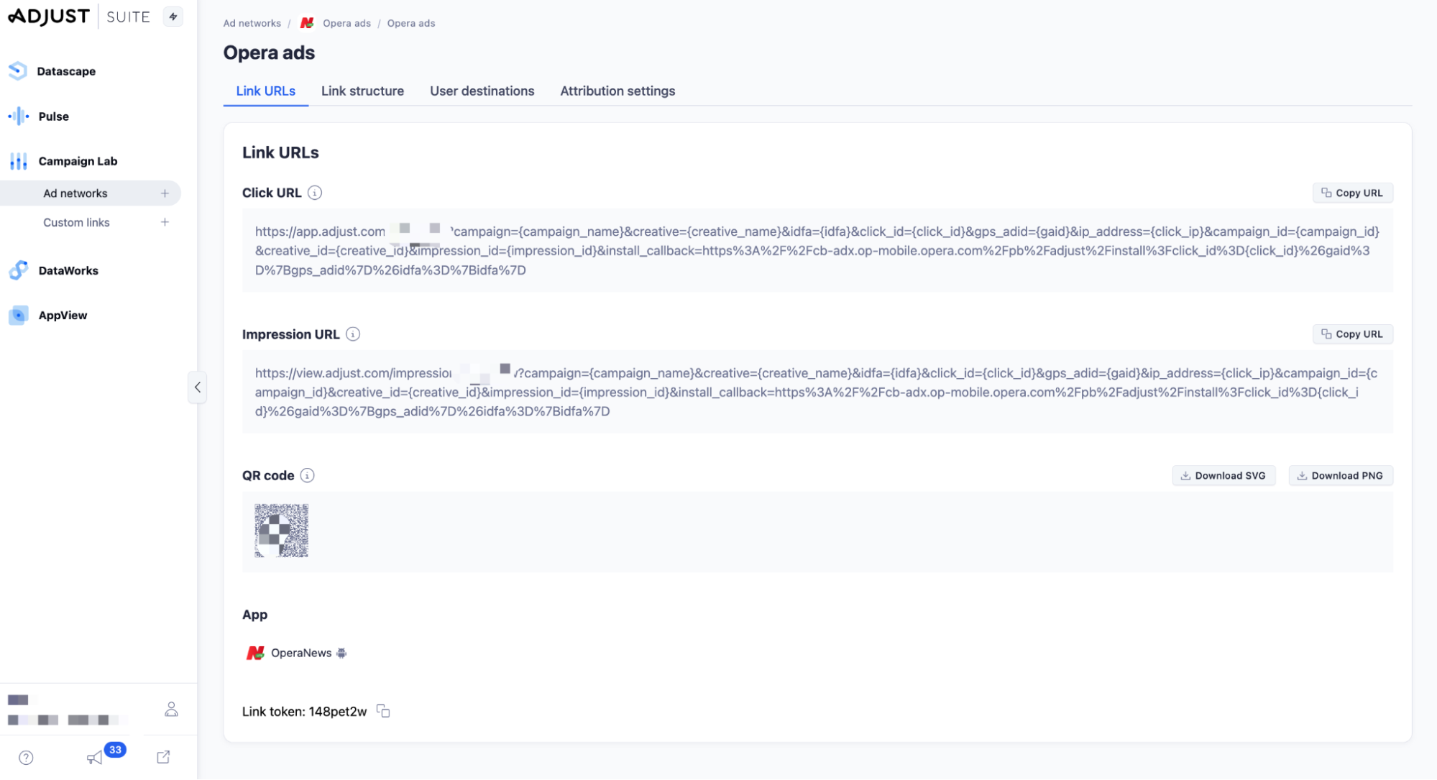The image size is (1437, 780).
Task: Copy the Click URL
Action: click(x=1352, y=193)
